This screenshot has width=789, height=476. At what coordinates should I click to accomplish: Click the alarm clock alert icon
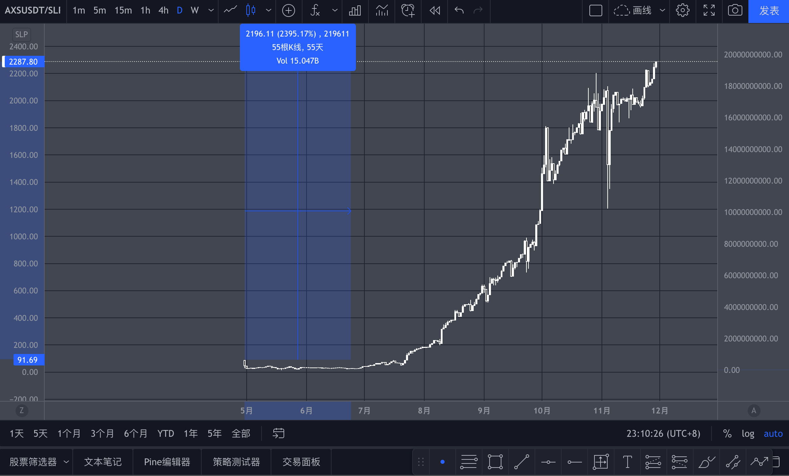(x=408, y=10)
